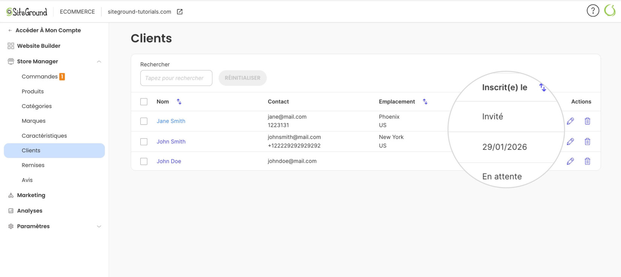Click johndoe@mail.com contact cell
This screenshot has width=621, height=277.
coord(292,161)
